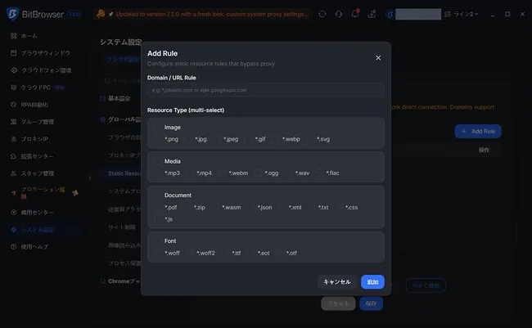532x328 pixels.
Task: Check the Font group checkbox
Action: pos(158,240)
